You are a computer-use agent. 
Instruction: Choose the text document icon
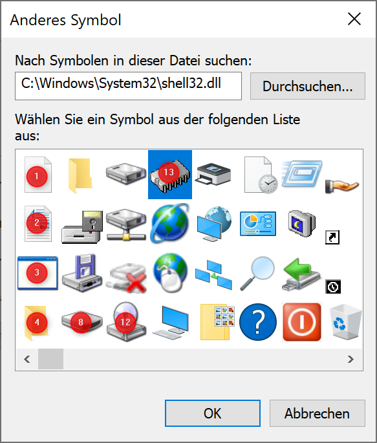38,224
